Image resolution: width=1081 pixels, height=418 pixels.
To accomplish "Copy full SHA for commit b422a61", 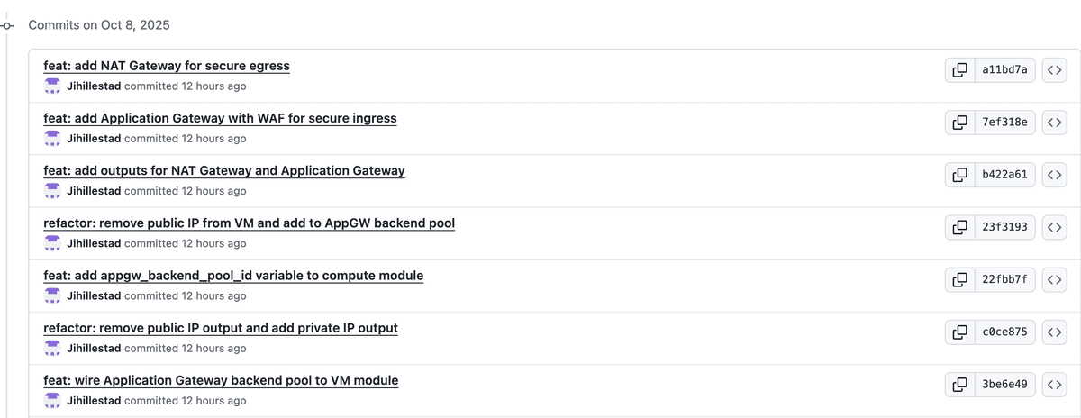I will (960, 174).
